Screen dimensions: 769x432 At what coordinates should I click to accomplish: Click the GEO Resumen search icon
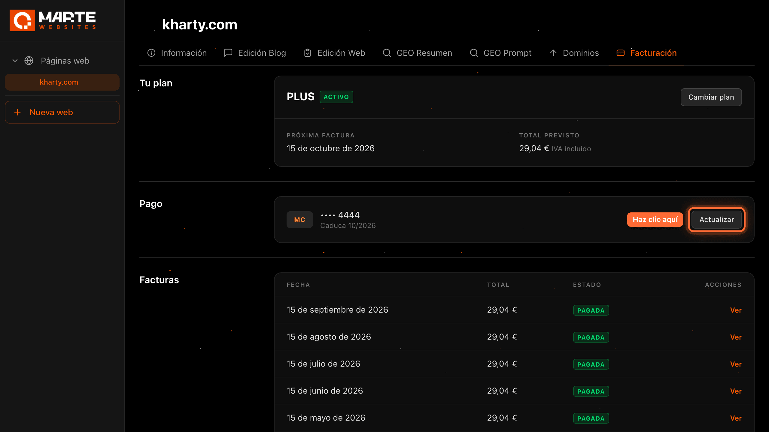[387, 53]
